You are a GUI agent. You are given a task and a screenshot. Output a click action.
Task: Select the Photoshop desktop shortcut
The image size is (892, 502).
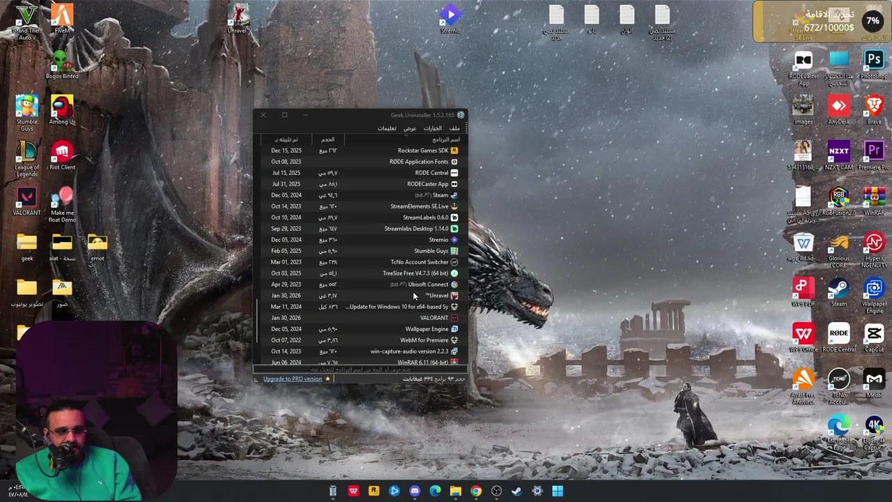[x=874, y=65]
